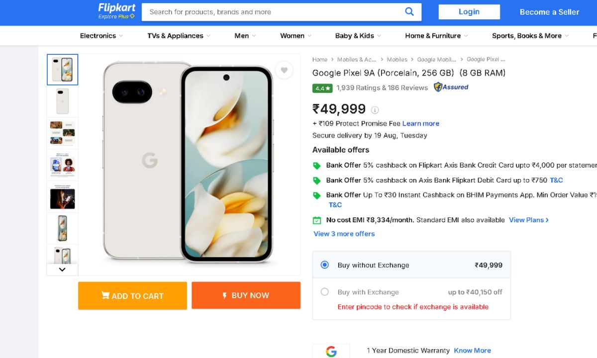This screenshot has width=597, height=358.
Task: Expand the Electronics category menu
Action: point(101,36)
